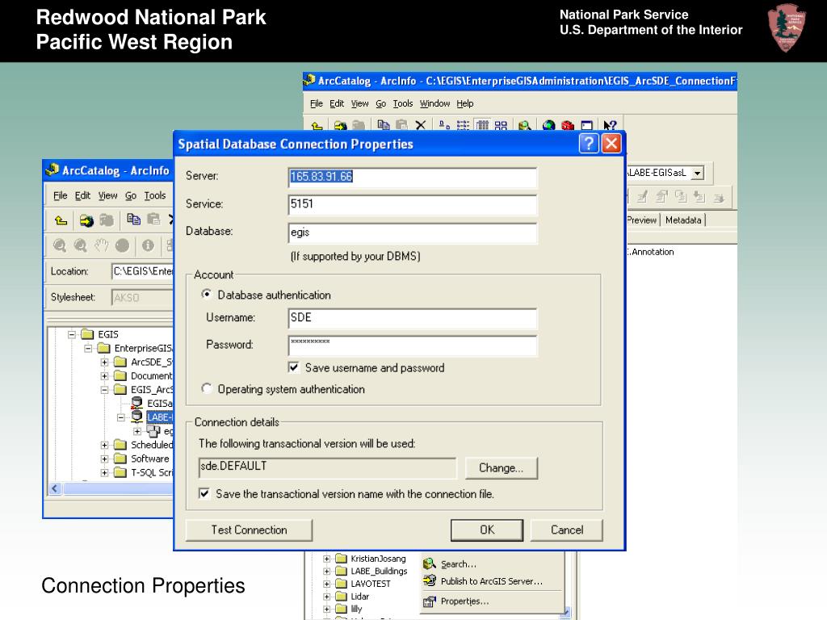Viewport: 827px width, 620px height.
Task: Expand the Document folder node
Action: coord(104,376)
